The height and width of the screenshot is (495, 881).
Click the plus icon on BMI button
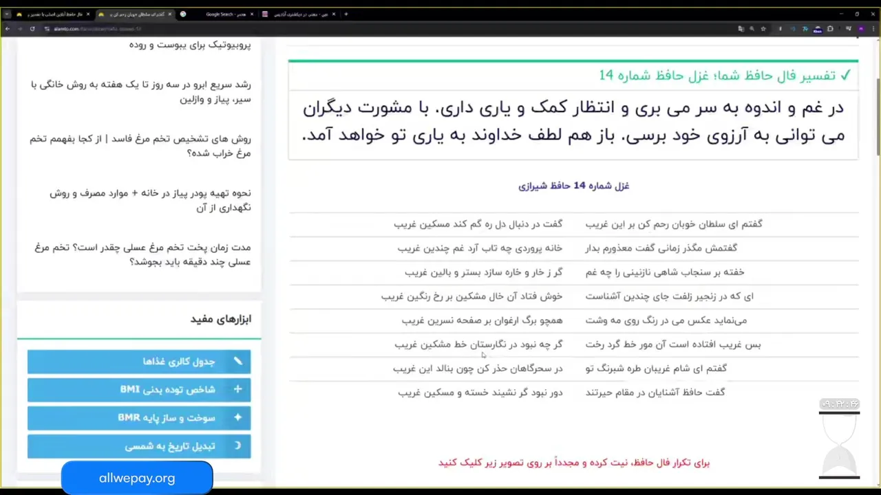coord(237,389)
